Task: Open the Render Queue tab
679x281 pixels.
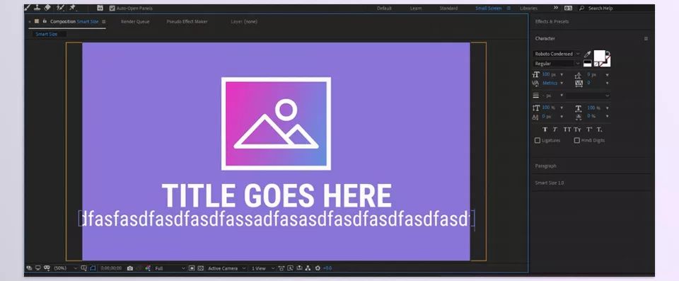Action: point(135,22)
